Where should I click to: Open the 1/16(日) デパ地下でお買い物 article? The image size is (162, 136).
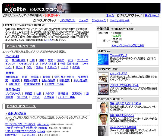click(21, 128)
